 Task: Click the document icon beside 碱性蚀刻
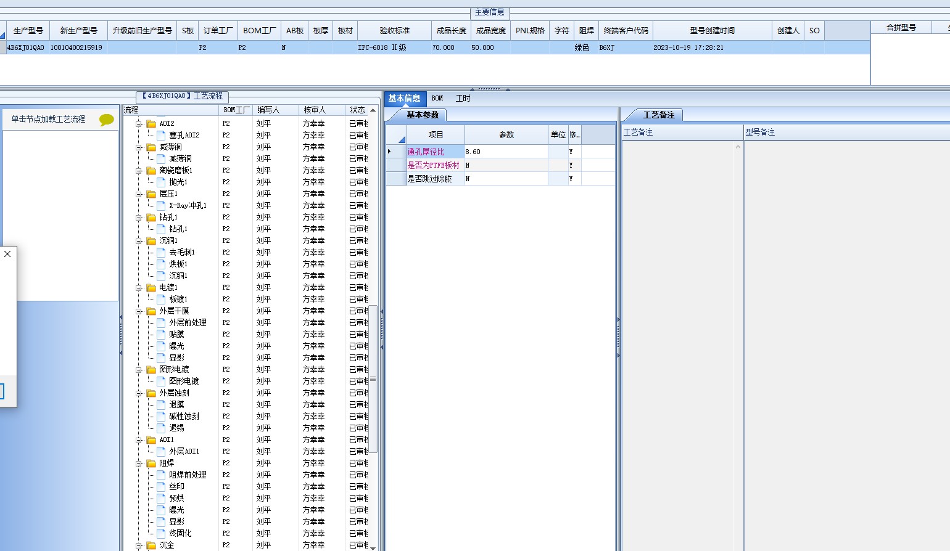(x=161, y=416)
